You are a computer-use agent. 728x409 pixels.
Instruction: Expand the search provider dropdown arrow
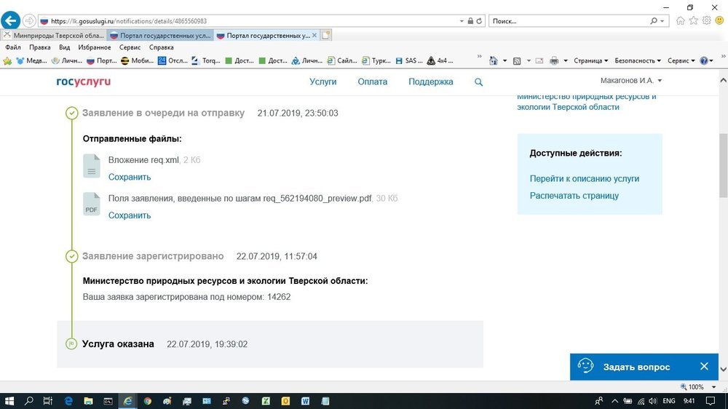[662, 21]
